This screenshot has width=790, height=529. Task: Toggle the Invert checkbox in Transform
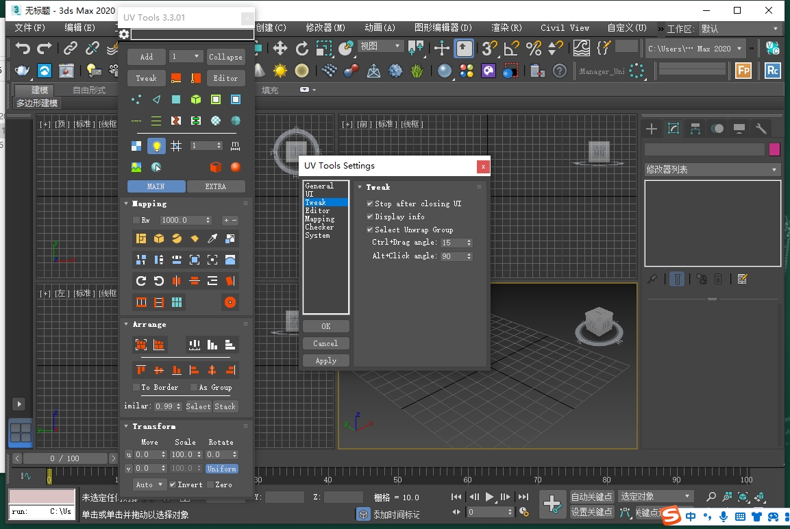[173, 484]
